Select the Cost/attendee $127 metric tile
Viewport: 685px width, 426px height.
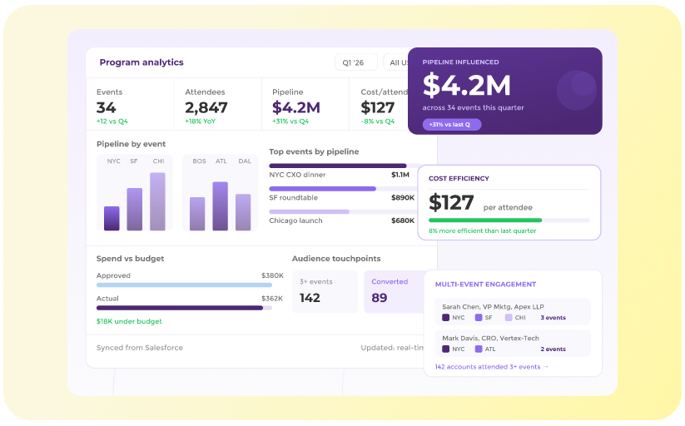click(379, 105)
